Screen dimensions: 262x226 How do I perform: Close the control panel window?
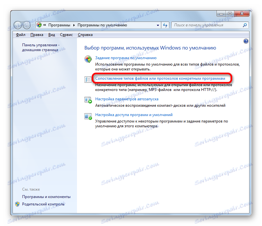[x=242, y=14]
